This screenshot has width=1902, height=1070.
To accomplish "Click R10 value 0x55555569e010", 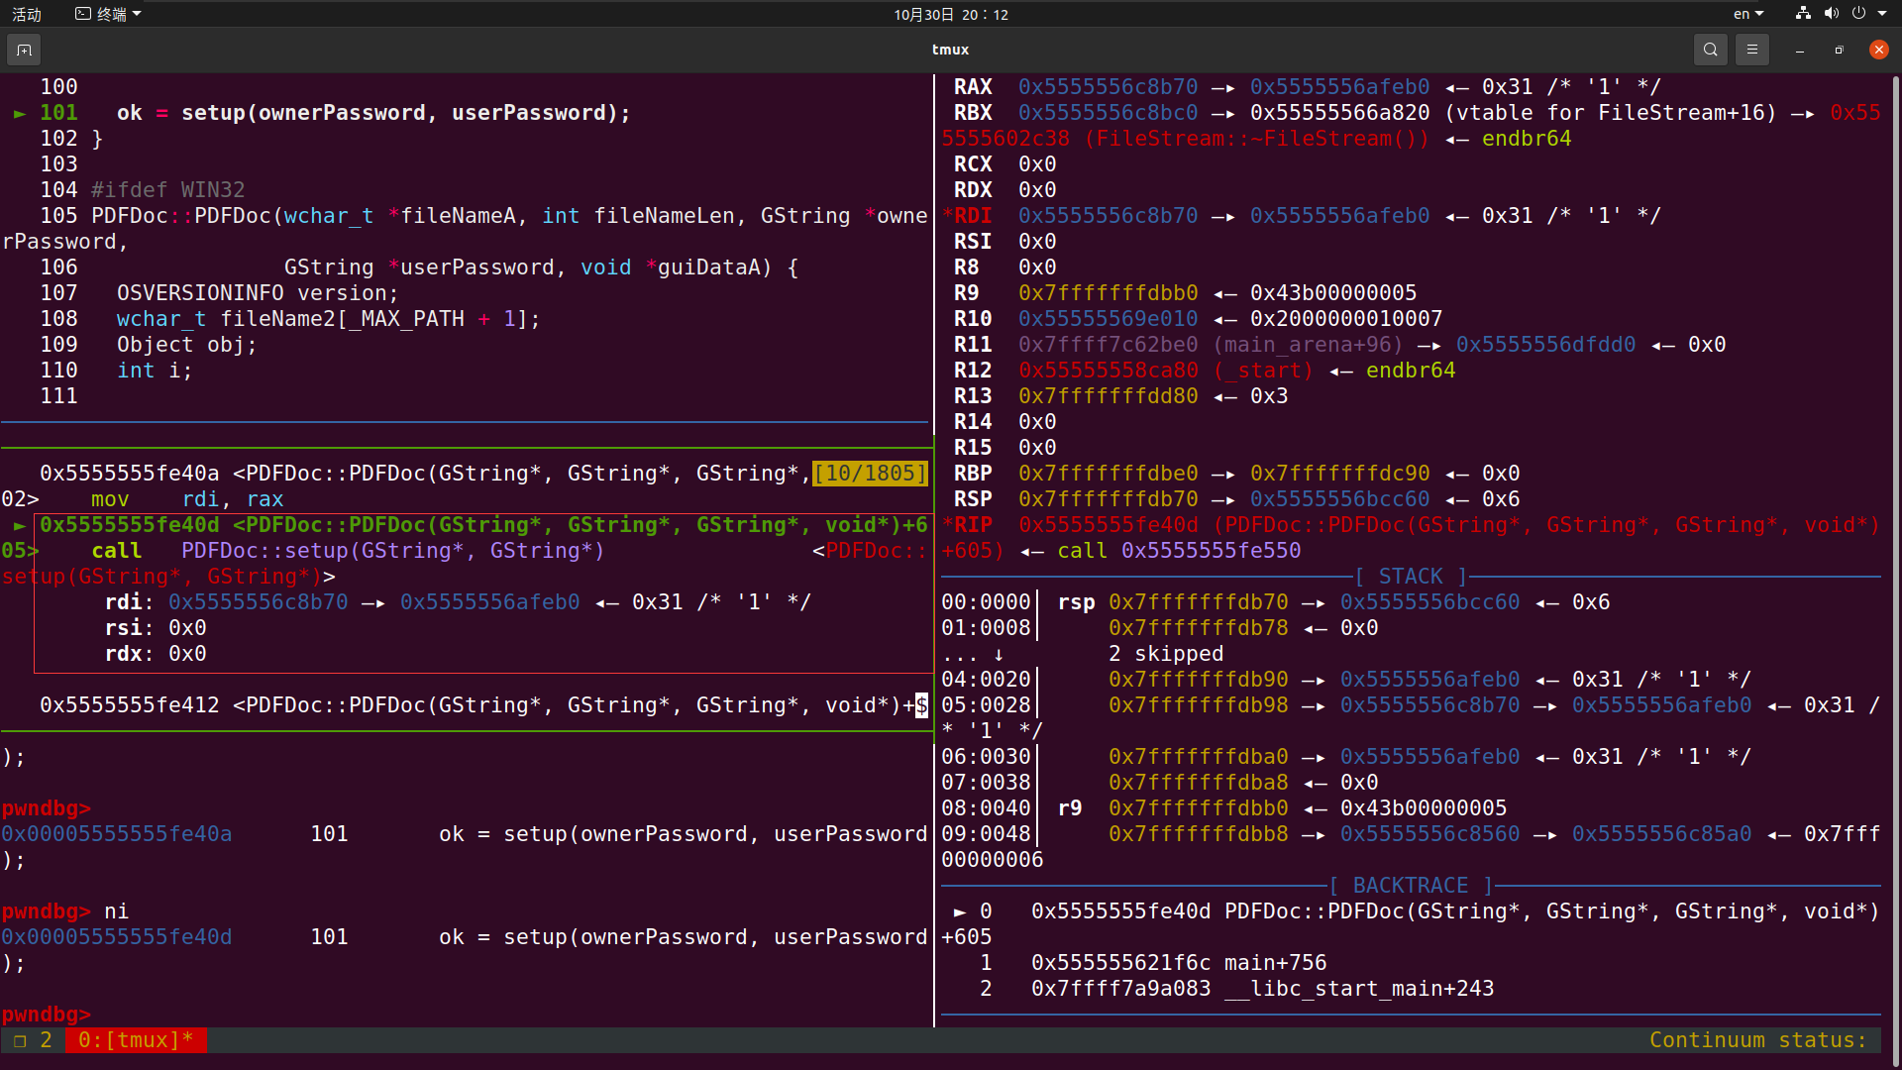I will pos(1108,319).
